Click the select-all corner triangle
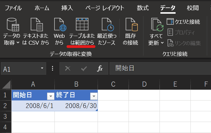Viewport: 211px width, 133px height. click(x=6, y=85)
